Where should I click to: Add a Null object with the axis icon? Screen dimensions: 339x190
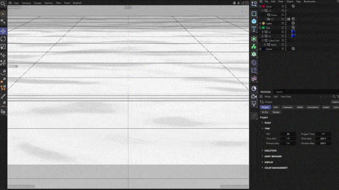click(x=254, y=4)
